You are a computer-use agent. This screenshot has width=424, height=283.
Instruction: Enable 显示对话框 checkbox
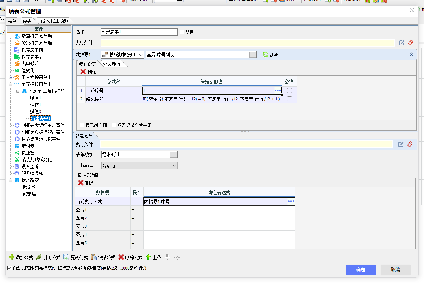pos(82,125)
